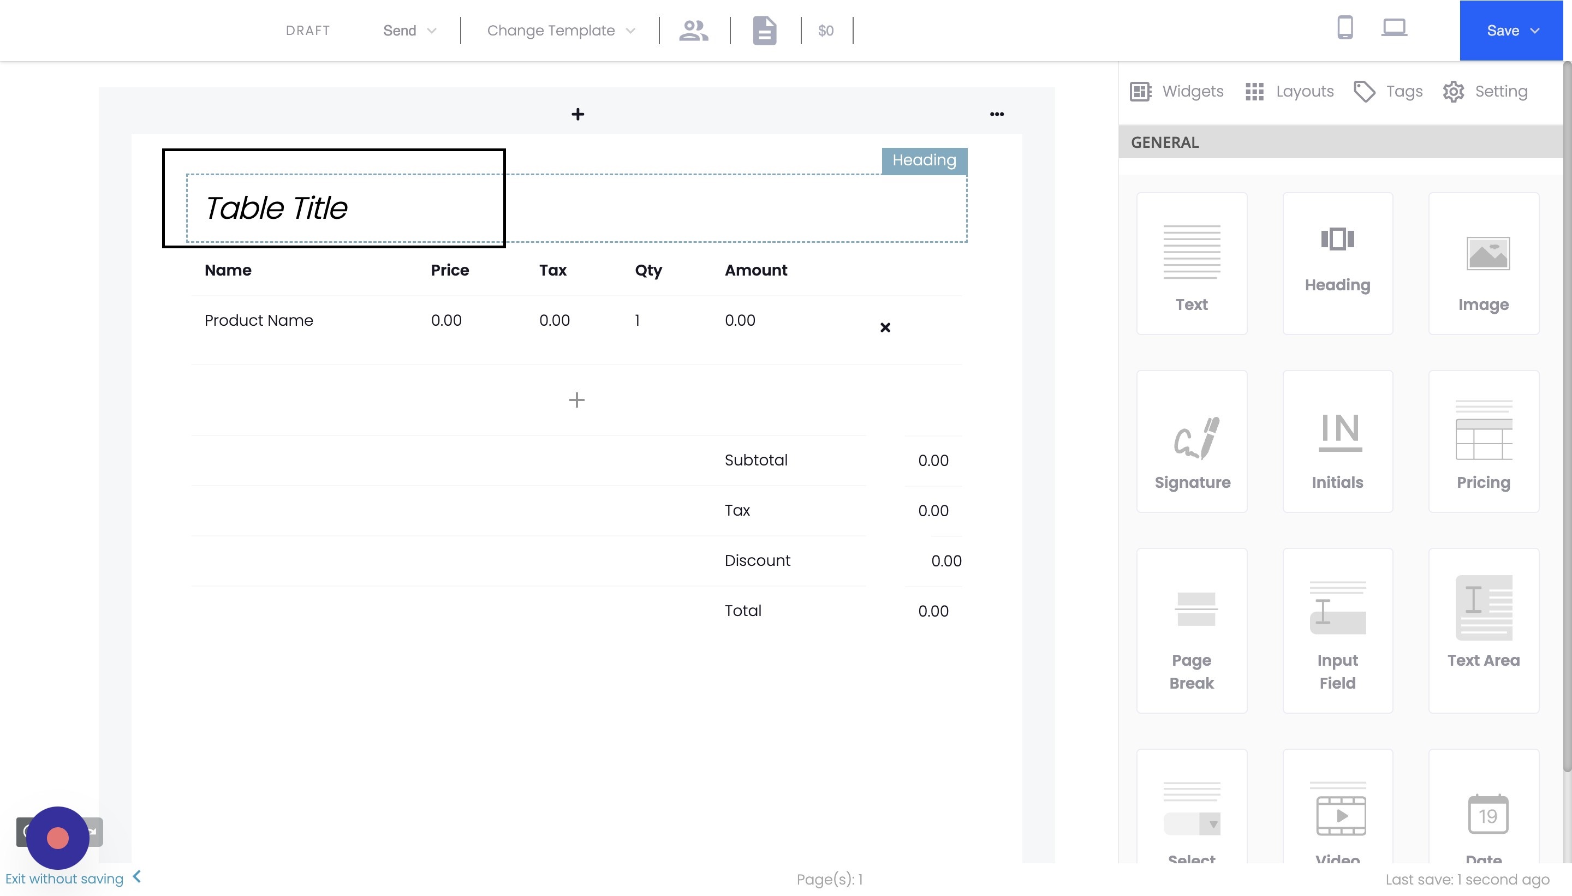
Task: Click Exit without saving link
Action: (64, 878)
